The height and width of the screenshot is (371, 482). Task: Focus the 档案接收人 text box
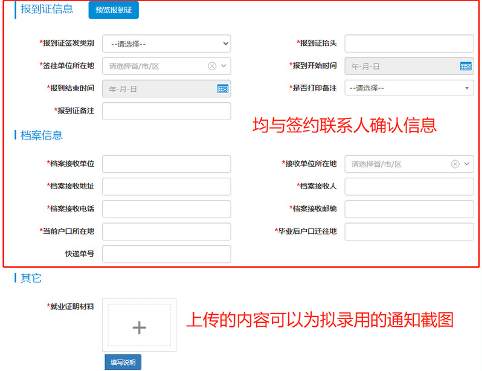409,186
